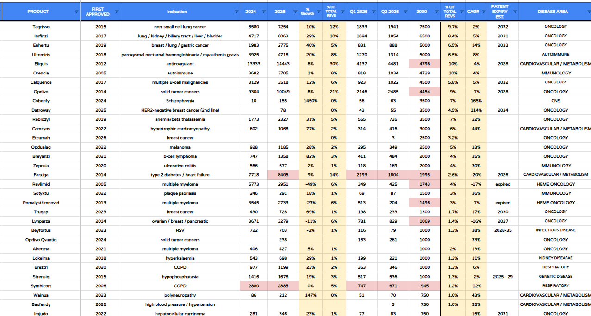Select the 'GENETIC DISEASE' disease area cell

pos(556,277)
